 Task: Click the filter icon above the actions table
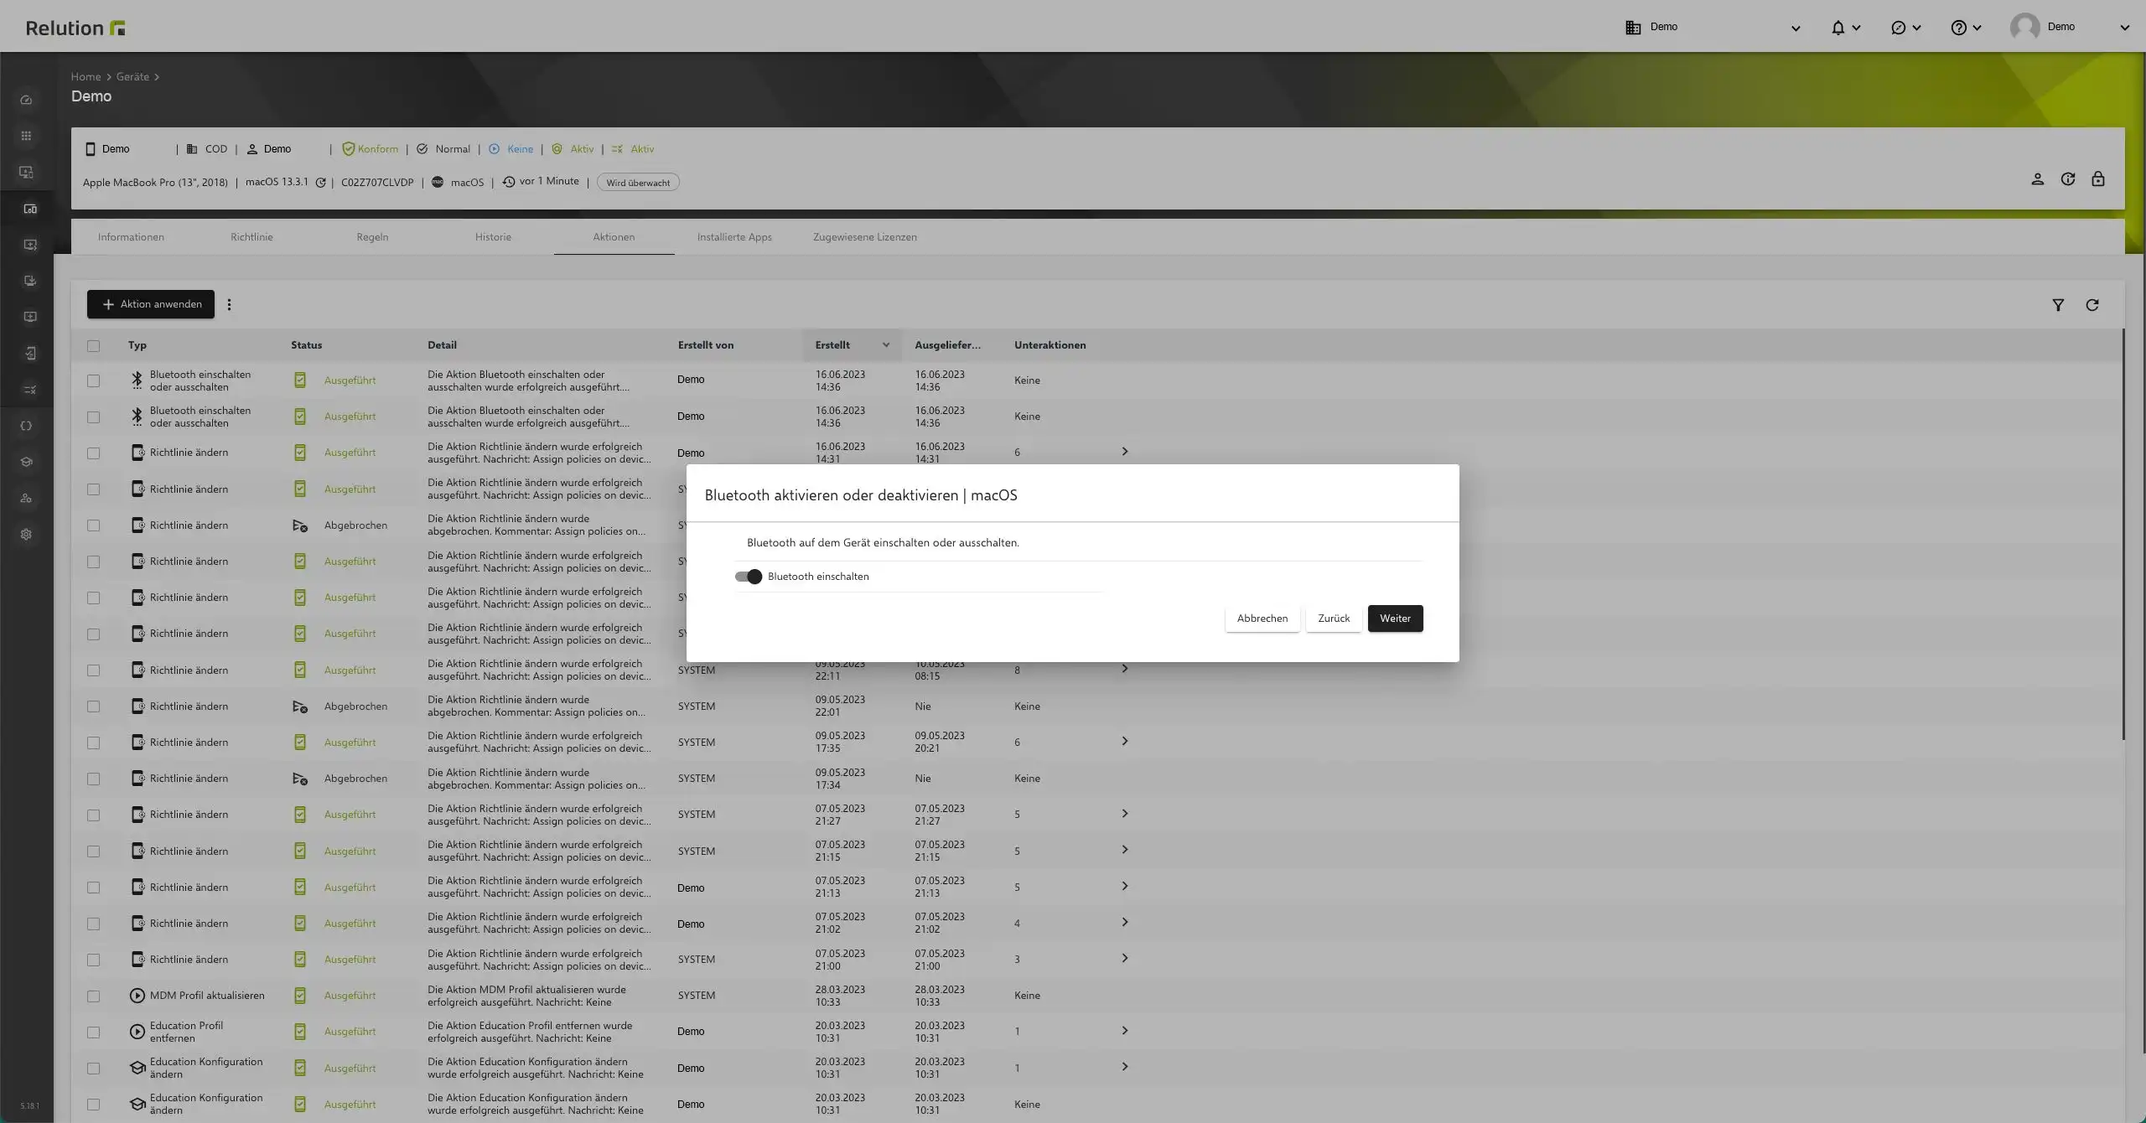pyautogui.click(x=2057, y=305)
